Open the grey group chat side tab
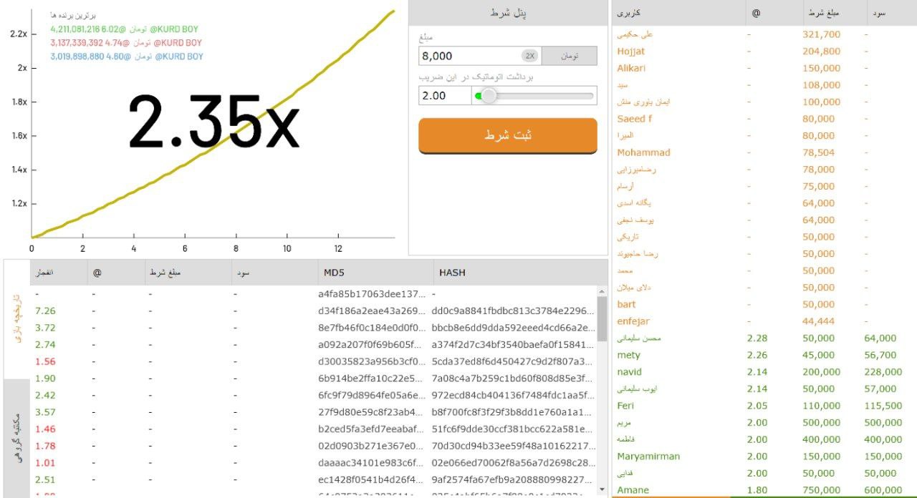Image resolution: width=917 pixels, height=498 pixels. coord(17,438)
